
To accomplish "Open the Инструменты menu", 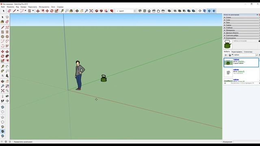I will [44, 7].
